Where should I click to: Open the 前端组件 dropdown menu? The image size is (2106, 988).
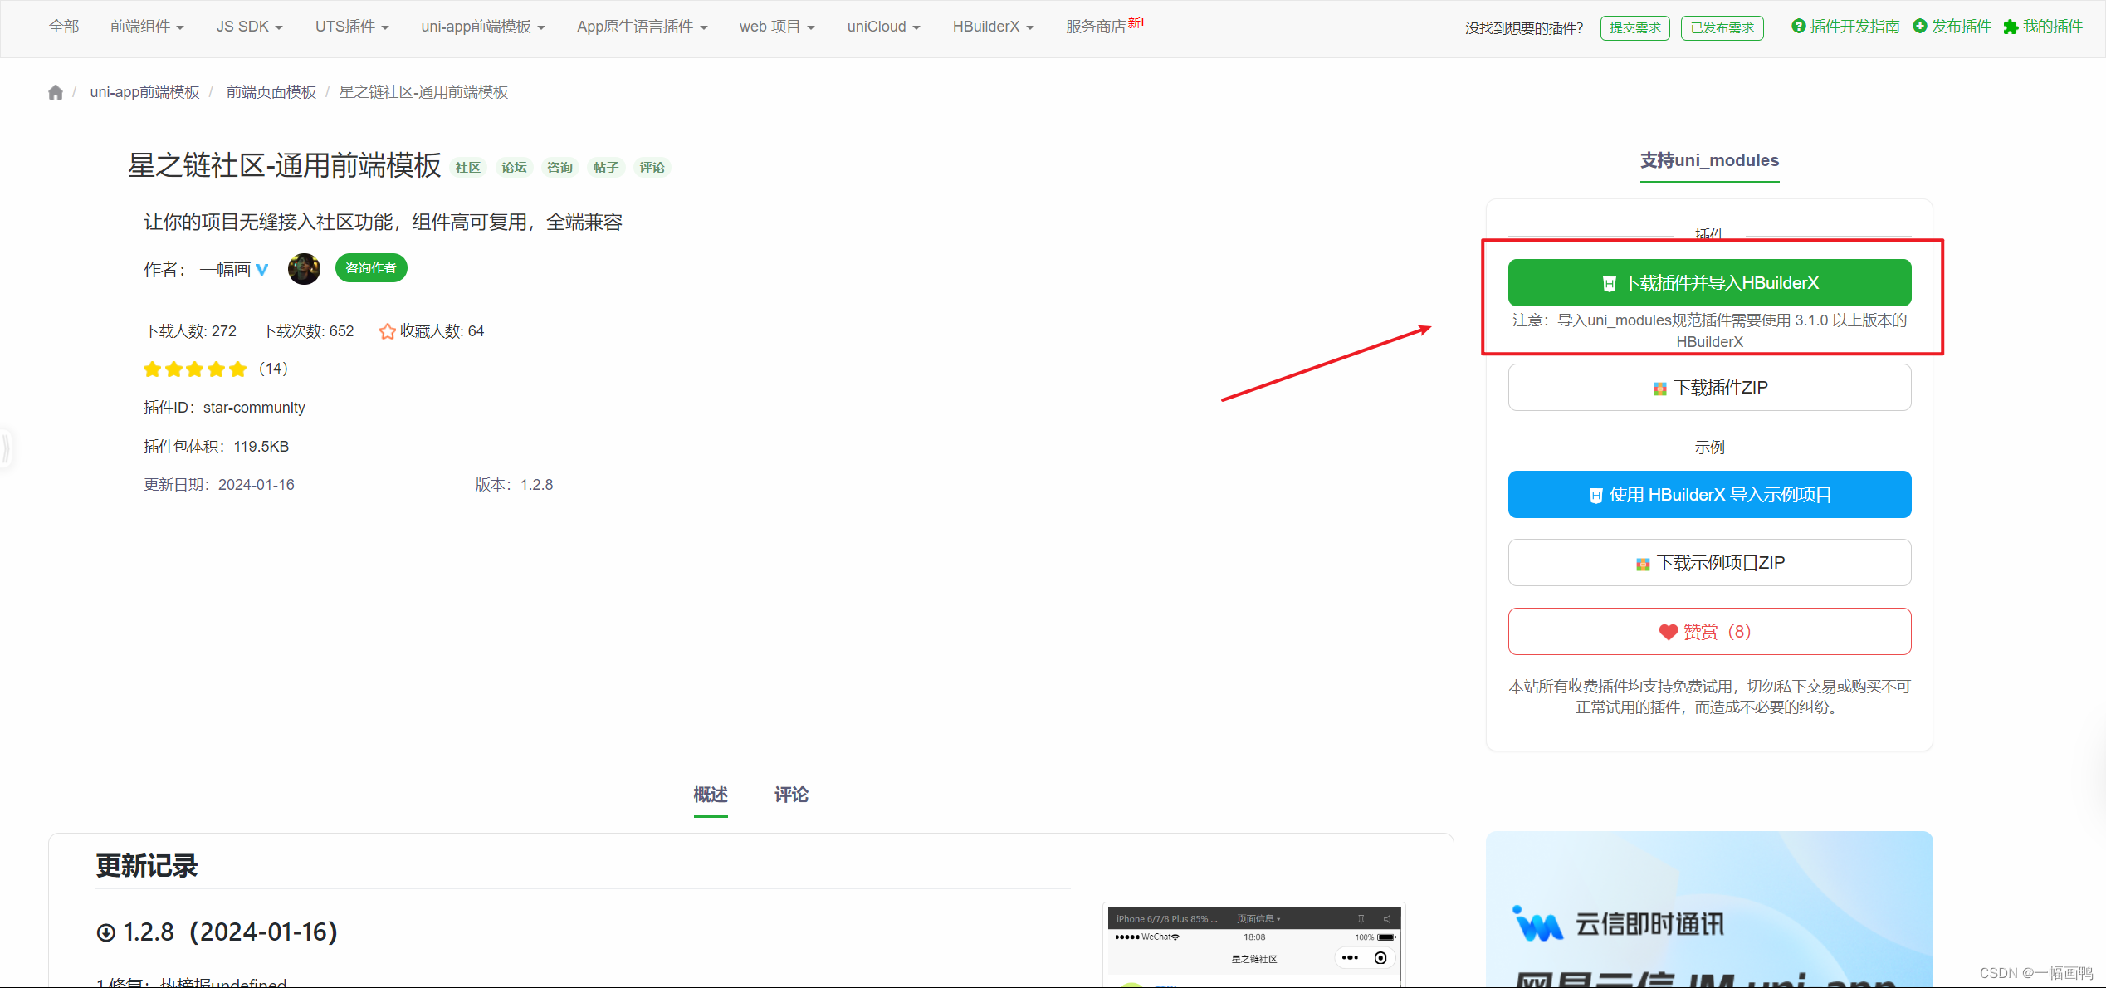147,27
